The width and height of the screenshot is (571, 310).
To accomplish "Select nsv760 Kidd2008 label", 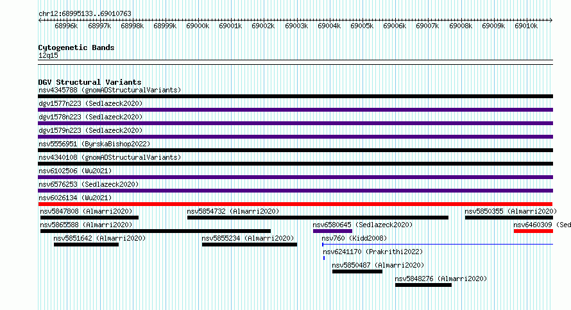I will point(354,238).
